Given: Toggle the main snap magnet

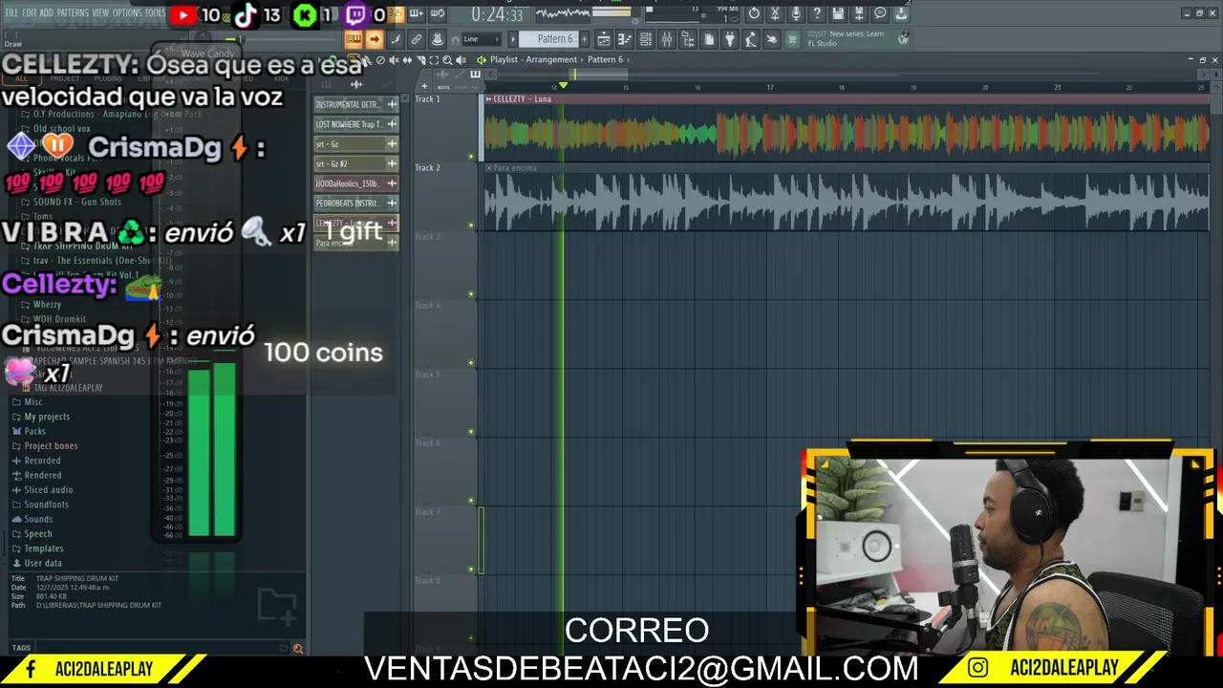Looking at the screenshot, I should click(455, 40).
